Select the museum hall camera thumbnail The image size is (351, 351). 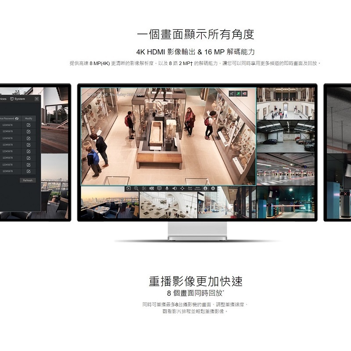pos(285,104)
